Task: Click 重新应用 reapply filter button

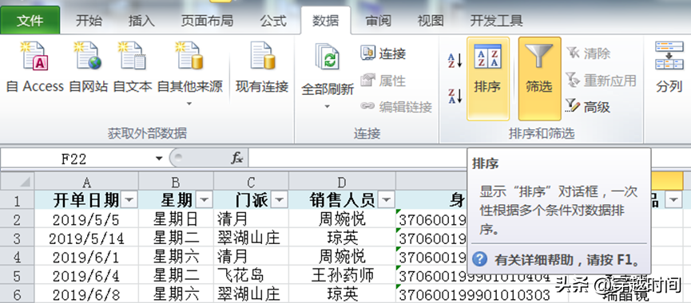Action: (x=601, y=81)
